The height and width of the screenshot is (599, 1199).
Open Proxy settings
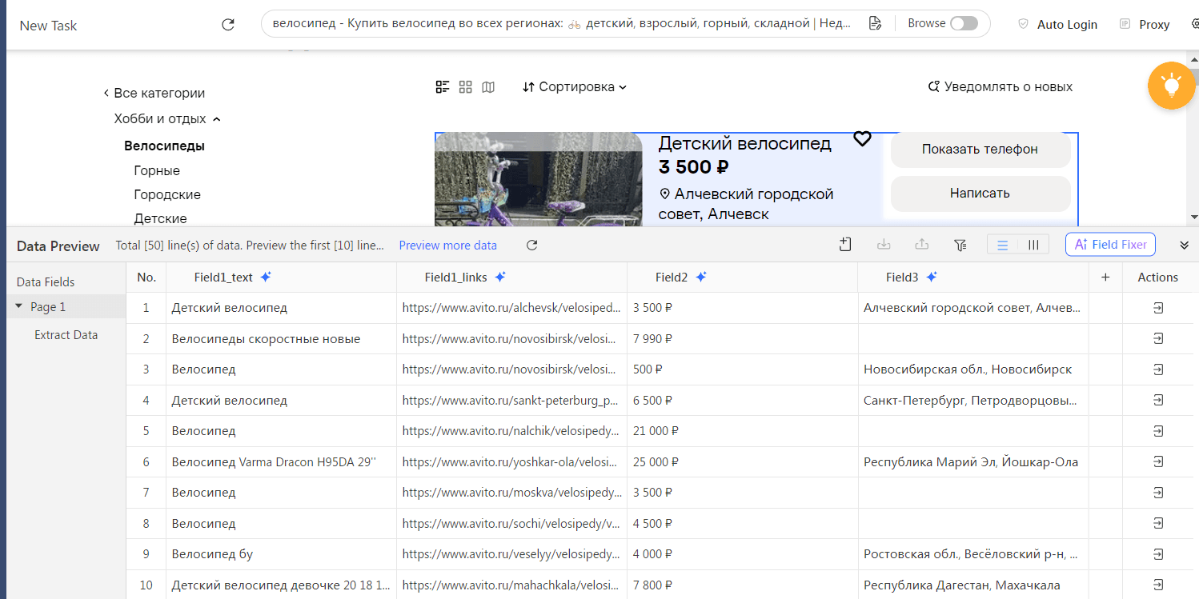point(1145,24)
